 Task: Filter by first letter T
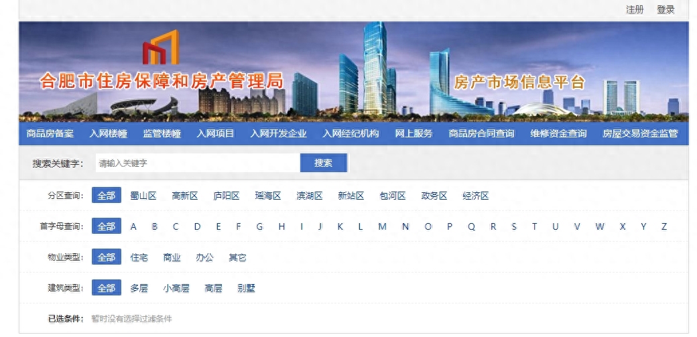click(x=534, y=226)
